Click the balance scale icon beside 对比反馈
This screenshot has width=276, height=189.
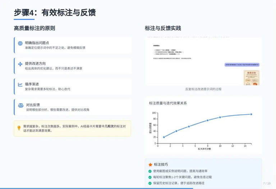click(x=20, y=105)
